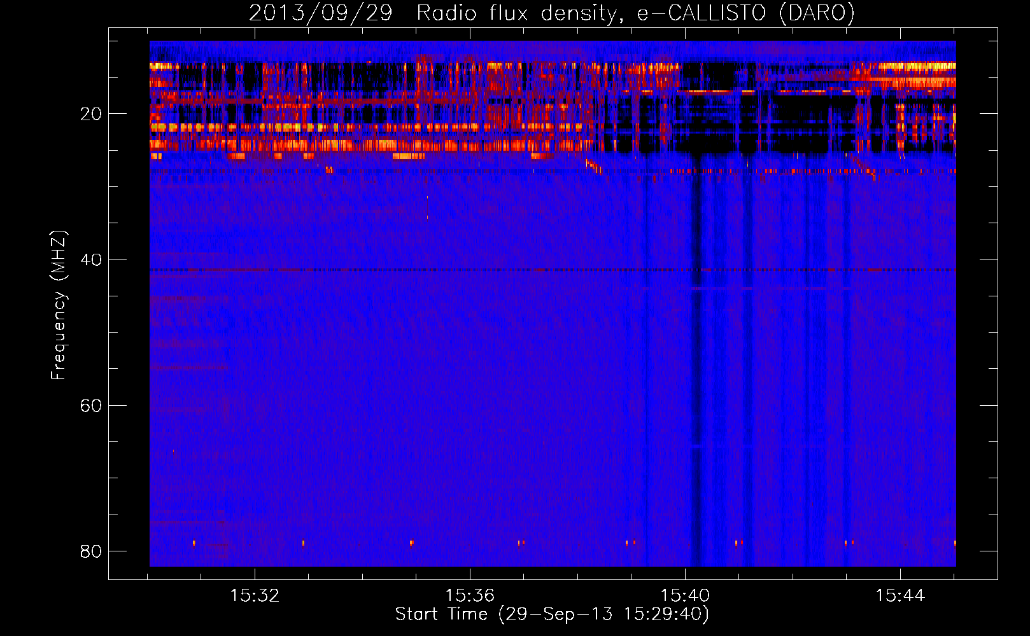Click the 40 MHz frequency tick label

(x=91, y=259)
